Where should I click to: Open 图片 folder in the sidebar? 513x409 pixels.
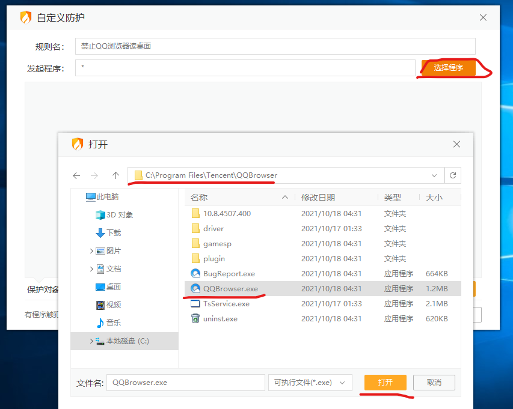click(114, 250)
